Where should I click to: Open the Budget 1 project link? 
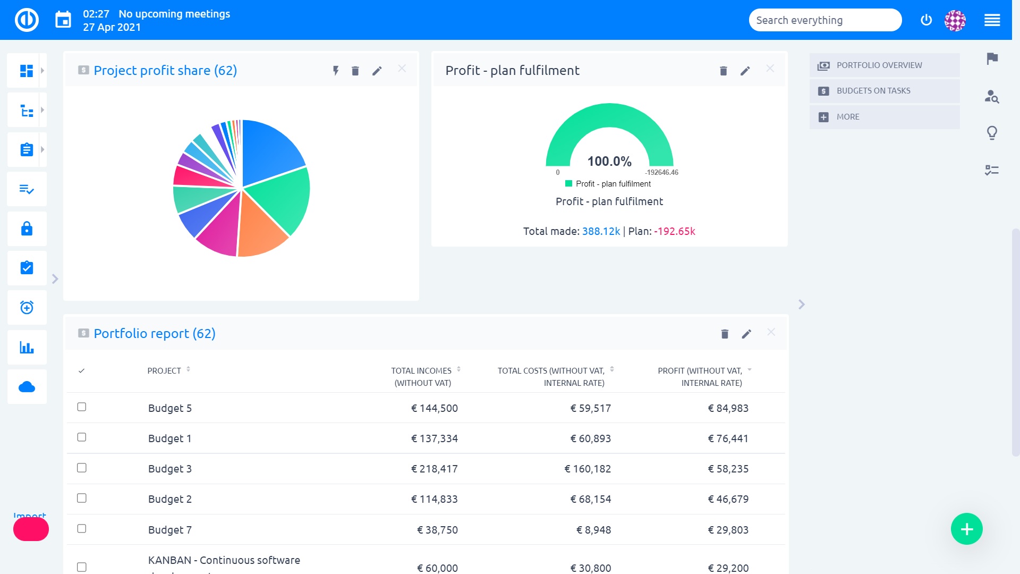[169, 438]
